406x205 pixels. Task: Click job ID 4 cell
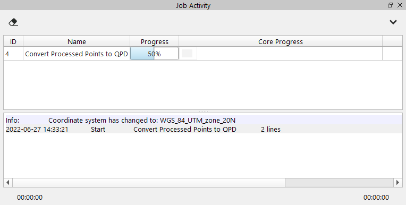point(13,54)
